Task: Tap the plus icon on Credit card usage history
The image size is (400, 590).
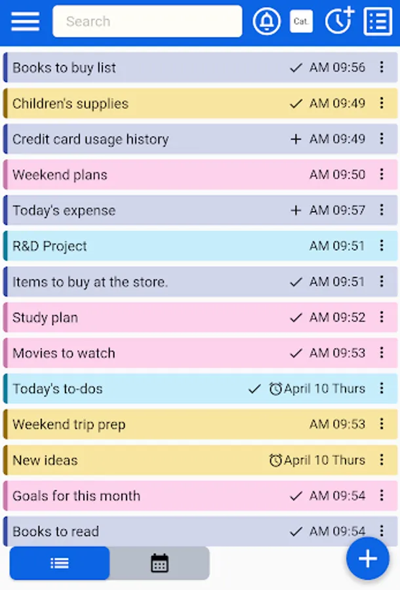Action: click(296, 139)
